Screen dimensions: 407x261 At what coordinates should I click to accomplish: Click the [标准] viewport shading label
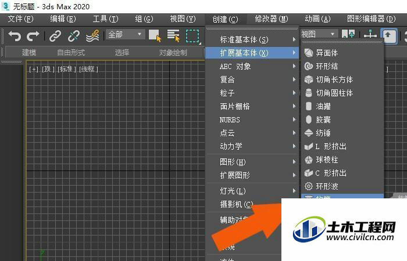tap(67, 69)
